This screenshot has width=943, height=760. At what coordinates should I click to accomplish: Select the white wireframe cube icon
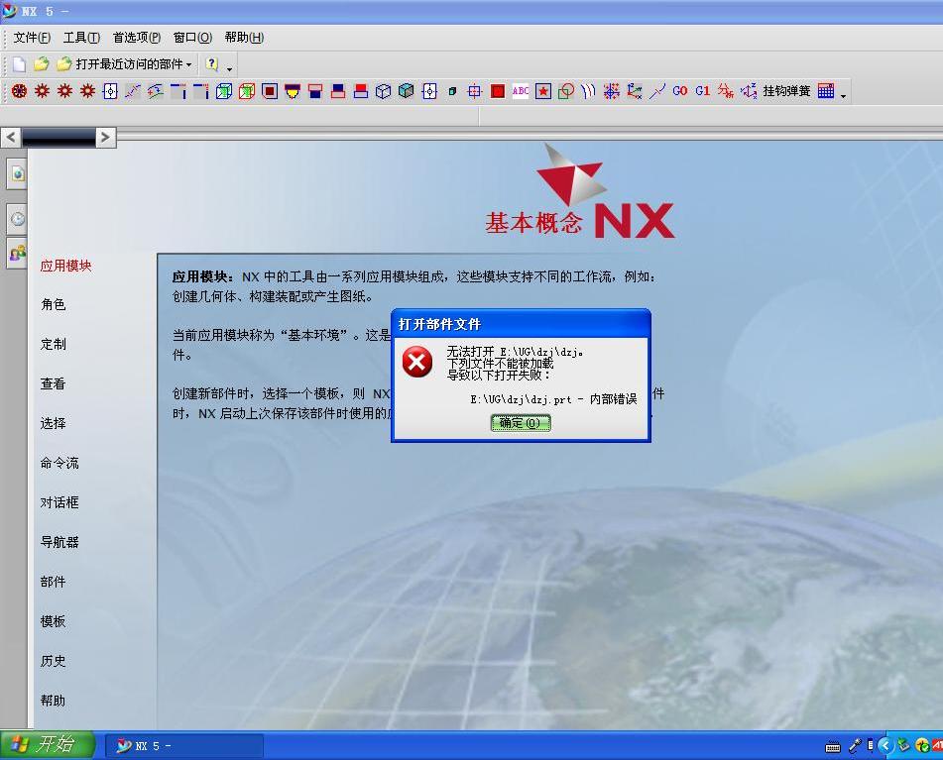(x=383, y=91)
